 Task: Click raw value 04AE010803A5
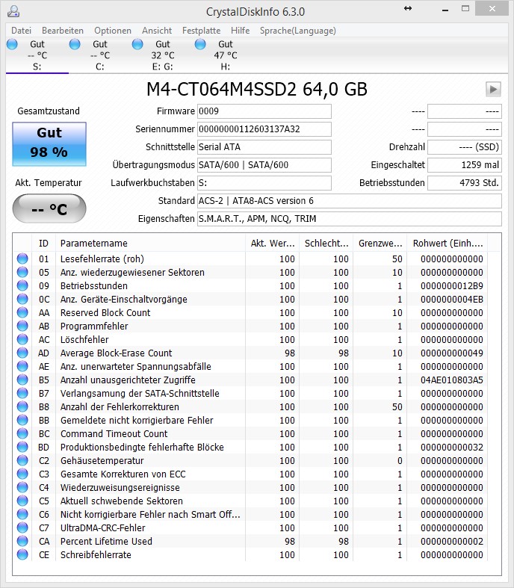click(452, 380)
